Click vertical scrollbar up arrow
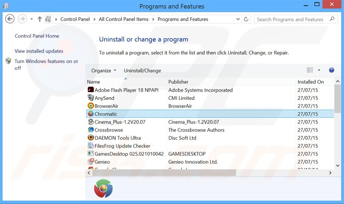 [337, 81]
